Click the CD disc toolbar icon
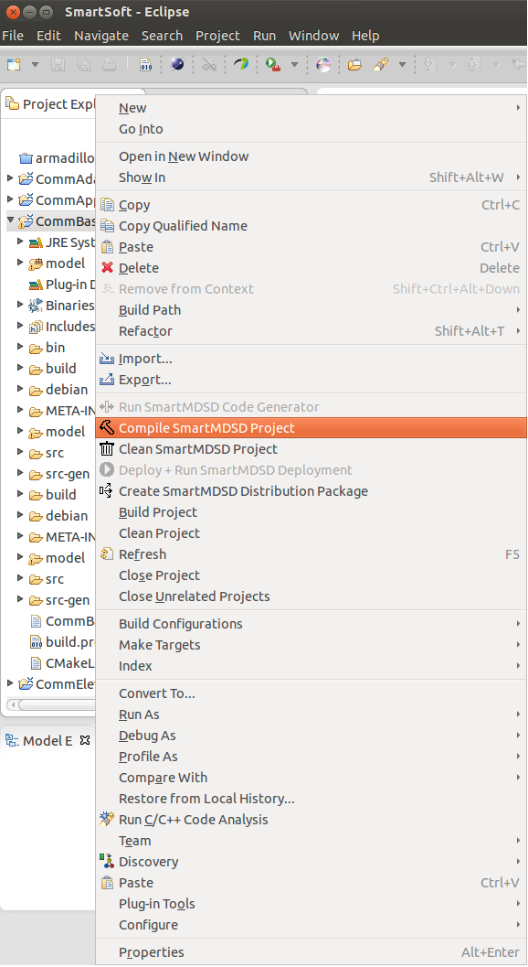Viewport: 528px width, 967px height. (323, 64)
